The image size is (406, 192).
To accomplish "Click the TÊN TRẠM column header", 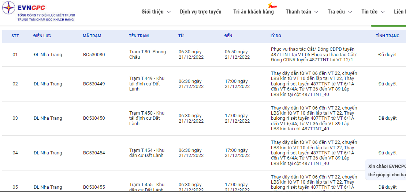I will point(139,36).
